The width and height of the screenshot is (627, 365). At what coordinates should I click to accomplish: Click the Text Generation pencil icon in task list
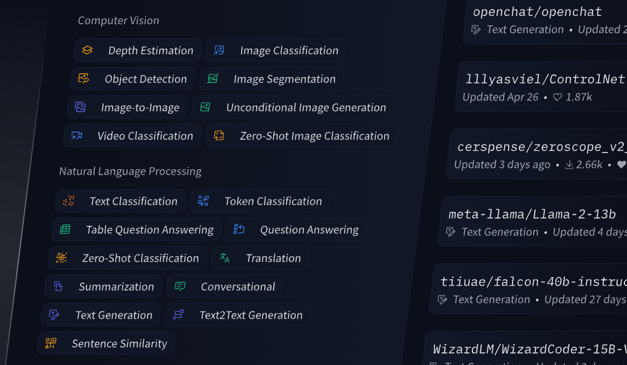(x=54, y=315)
